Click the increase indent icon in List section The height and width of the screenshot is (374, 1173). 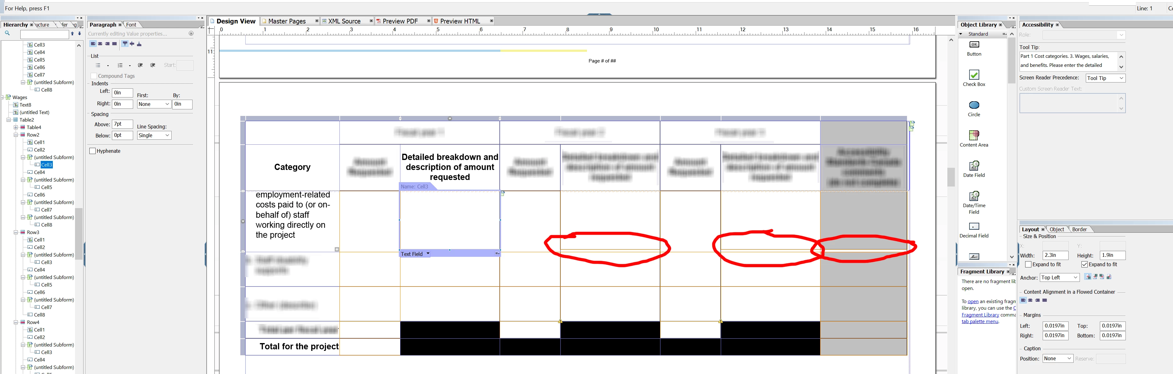tap(153, 66)
